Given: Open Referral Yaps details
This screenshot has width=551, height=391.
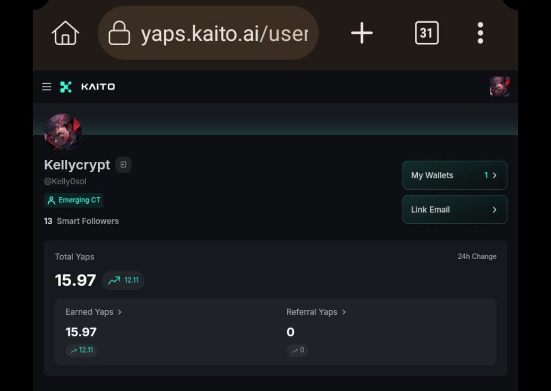Looking at the screenshot, I should point(316,312).
